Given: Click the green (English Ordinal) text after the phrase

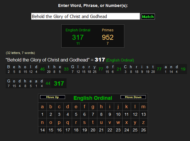Looking at the screenshot, I should [x=120, y=60].
